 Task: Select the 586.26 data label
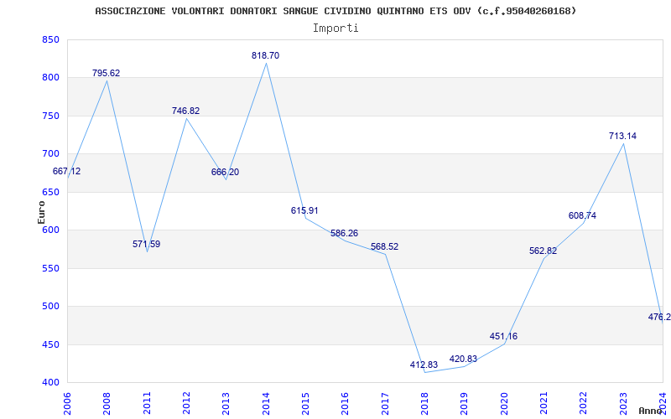coord(344,234)
